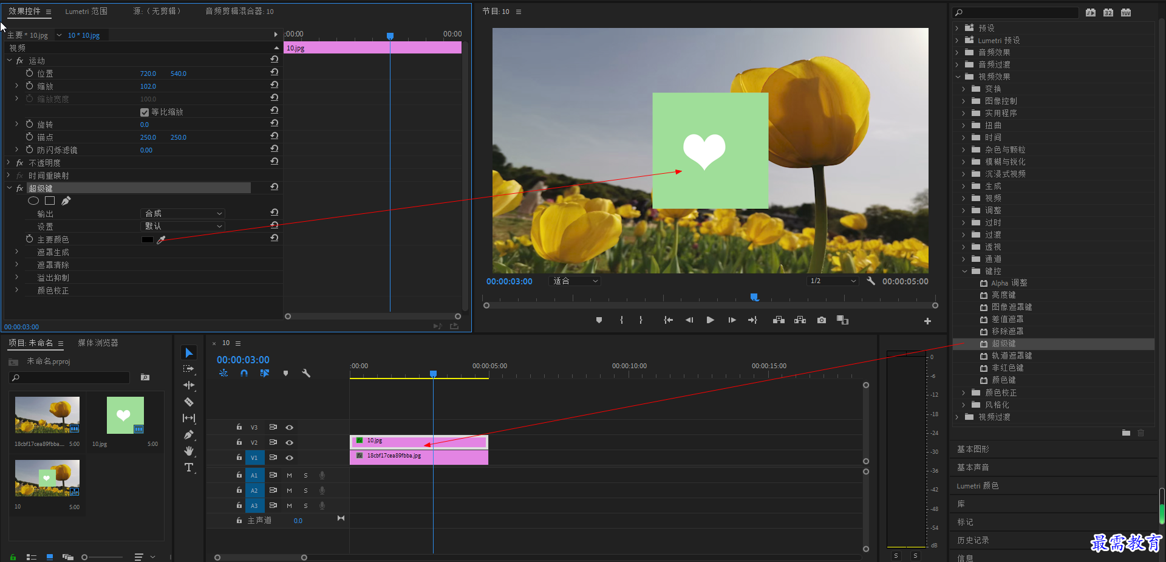Open playback resolution 1/2 dropdown
The image size is (1166, 562).
click(x=833, y=281)
